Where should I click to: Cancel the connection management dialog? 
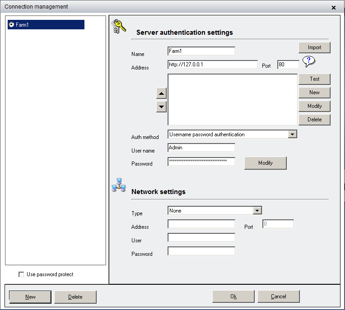[x=278, y=296]
